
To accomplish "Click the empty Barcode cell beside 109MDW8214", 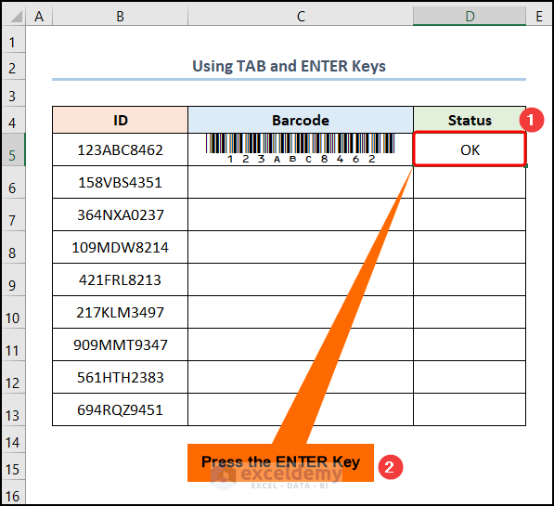I will 301,247.
